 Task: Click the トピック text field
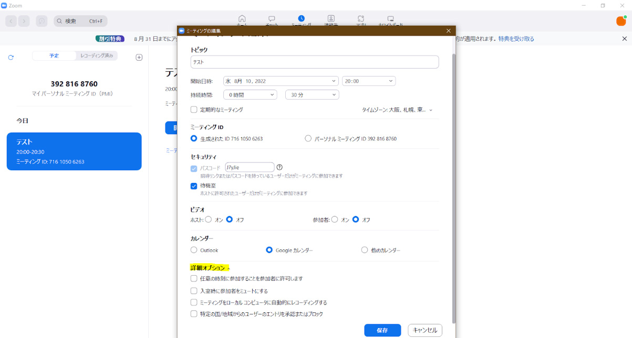coord(314,62)
